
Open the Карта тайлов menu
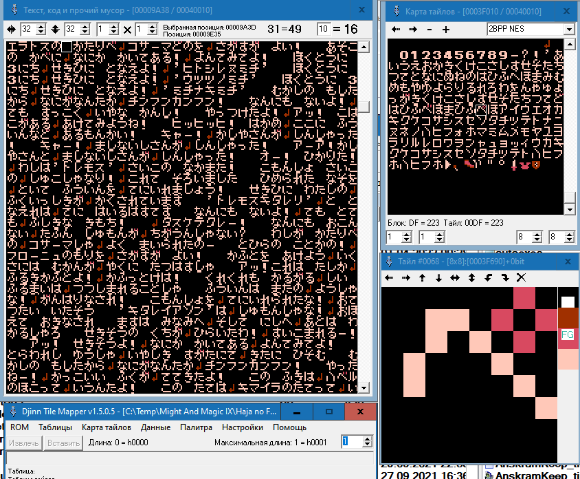[106, 427]
